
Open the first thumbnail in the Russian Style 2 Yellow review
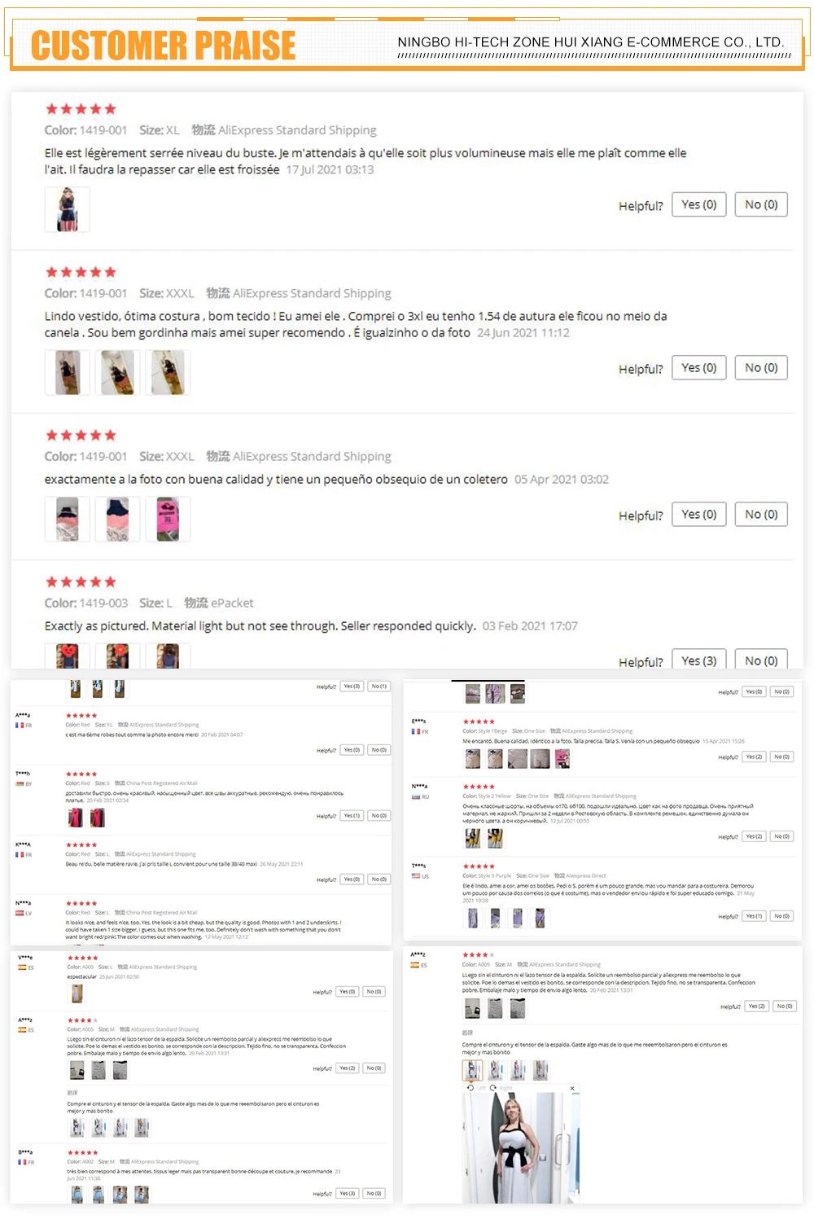pyautogui.click(x=472, y=838)
